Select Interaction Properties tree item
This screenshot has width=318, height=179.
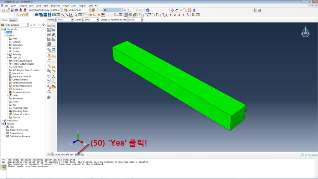point(22,77)
